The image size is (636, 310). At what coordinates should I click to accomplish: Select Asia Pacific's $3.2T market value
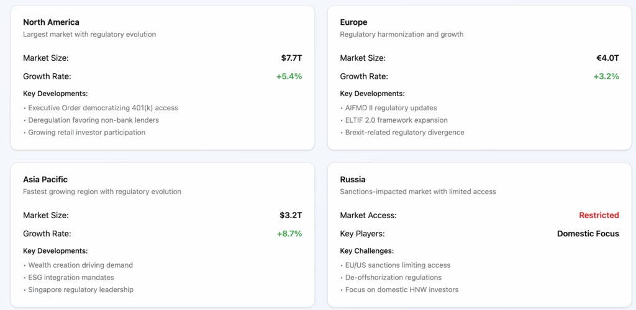click(x=291, y=215)
